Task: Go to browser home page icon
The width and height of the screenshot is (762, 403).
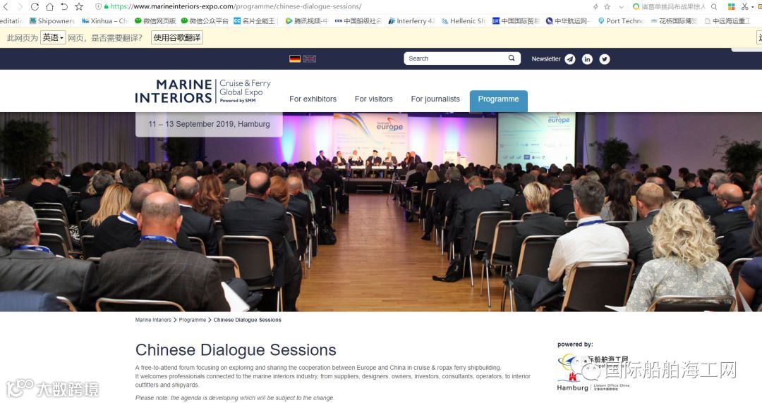Action: pos(49,7)
